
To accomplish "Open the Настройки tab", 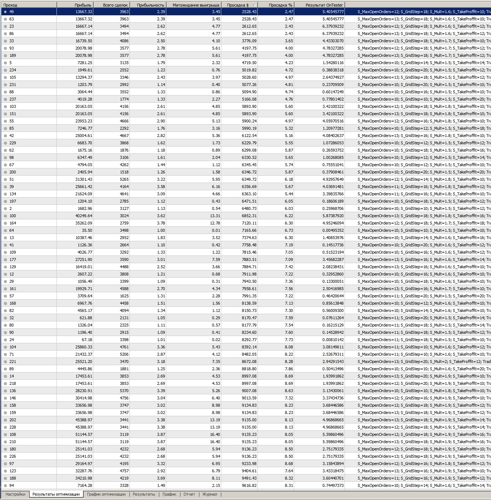I will click(x=15, y=494).
